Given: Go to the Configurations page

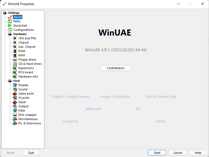Looking at the screenshot, I should coord(24,30).
